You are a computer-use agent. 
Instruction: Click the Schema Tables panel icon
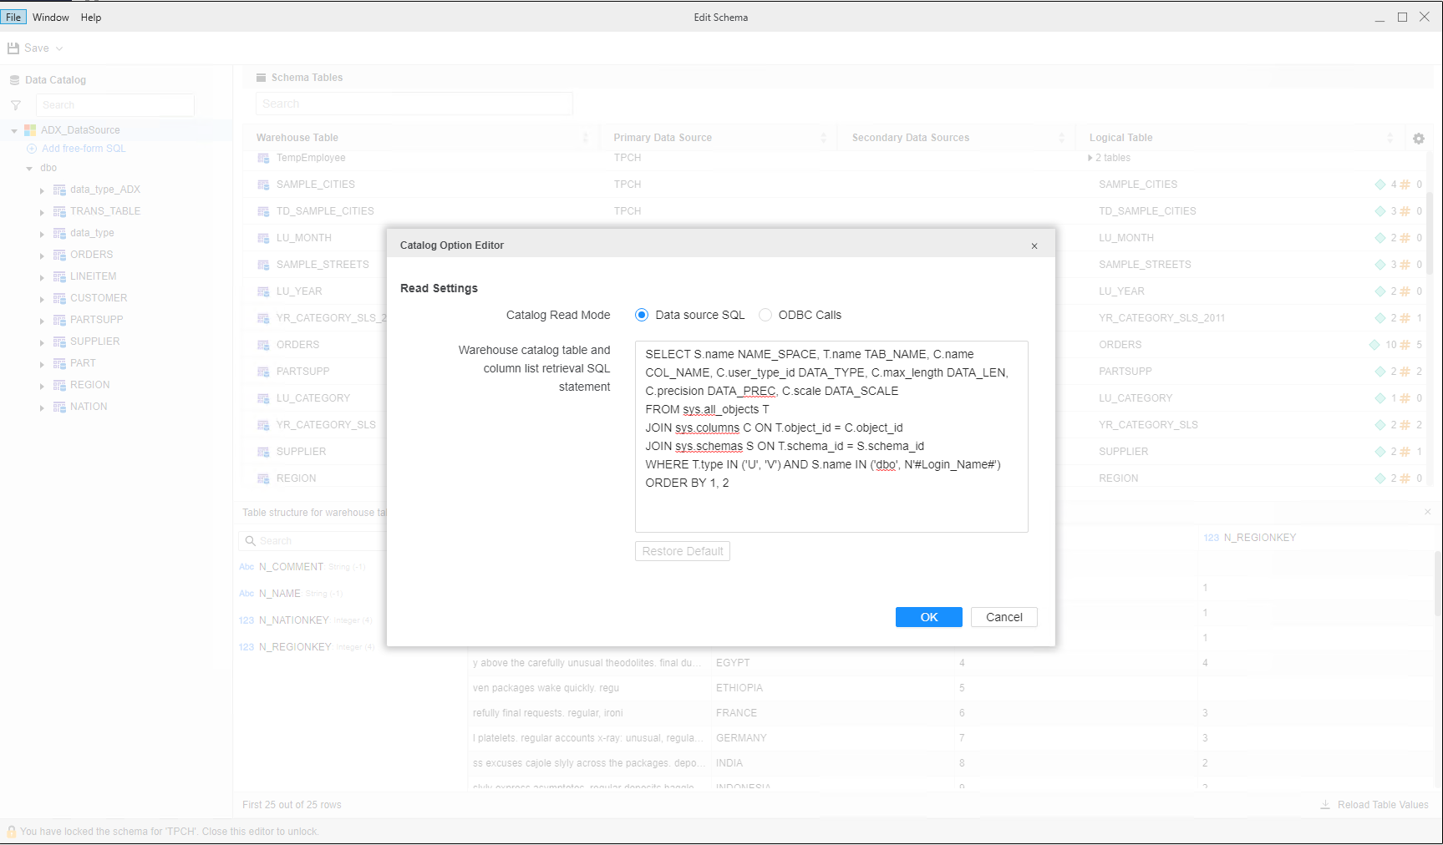tap(260, 77)
